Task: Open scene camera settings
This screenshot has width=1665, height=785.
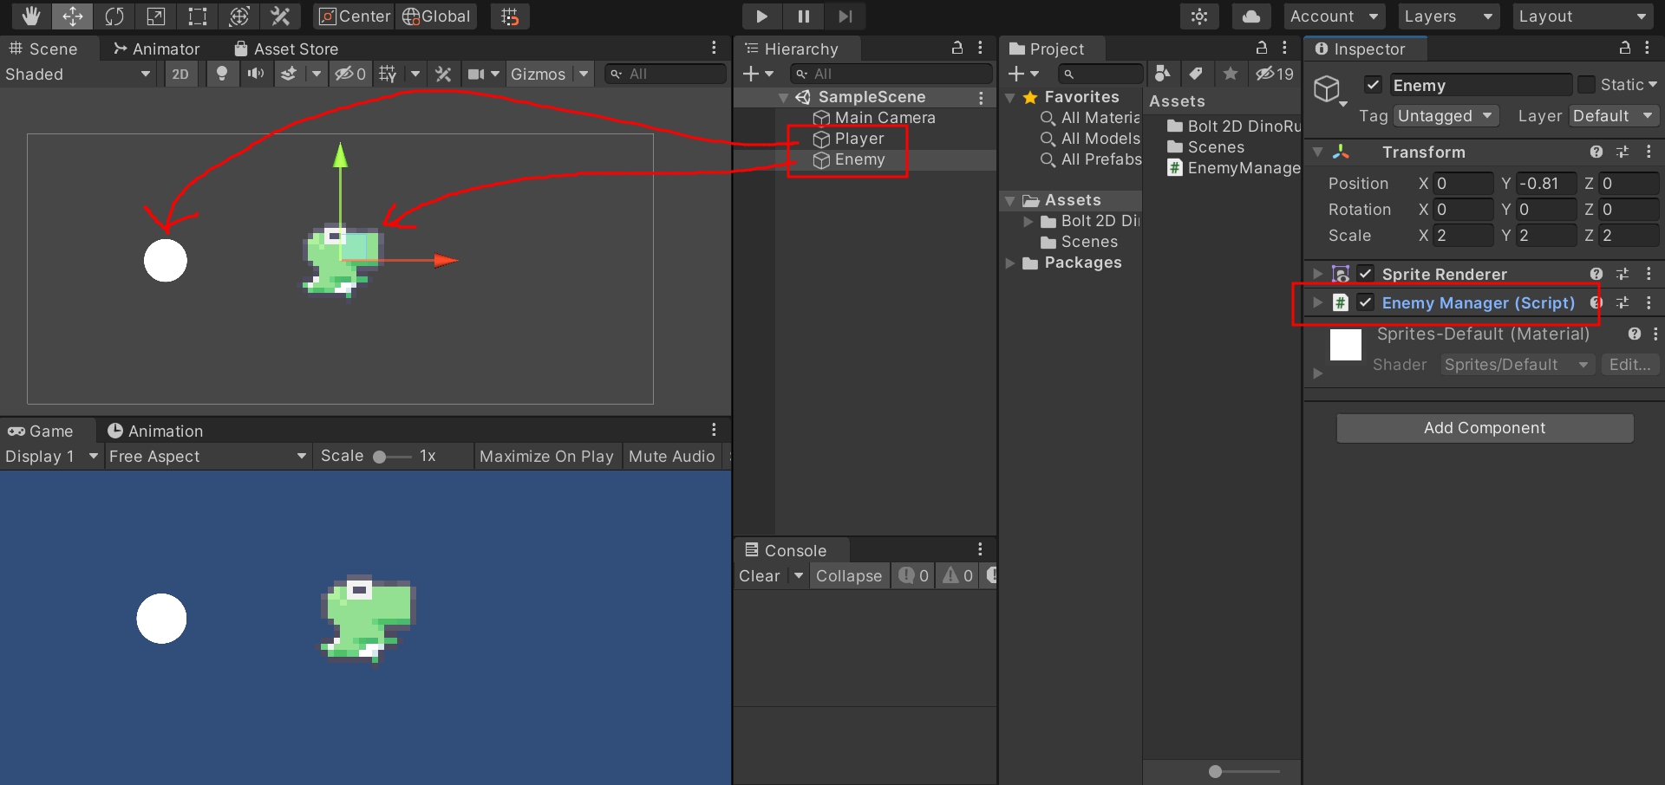Action: (x=476, y=74)
